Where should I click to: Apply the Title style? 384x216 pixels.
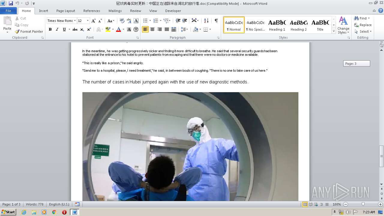pos(320,25)
